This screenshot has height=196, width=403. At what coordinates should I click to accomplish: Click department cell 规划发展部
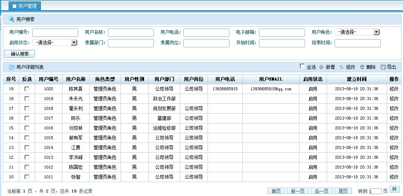(164, 108)
